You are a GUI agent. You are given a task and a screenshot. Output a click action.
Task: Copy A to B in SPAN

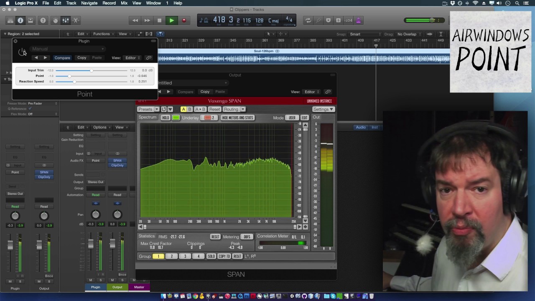click(200, 109)
